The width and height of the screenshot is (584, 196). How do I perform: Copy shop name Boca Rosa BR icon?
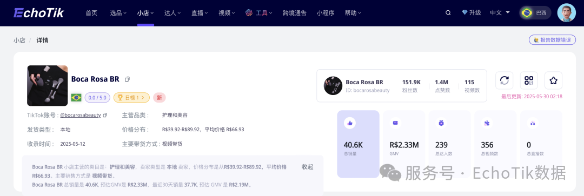click(128, 79)
